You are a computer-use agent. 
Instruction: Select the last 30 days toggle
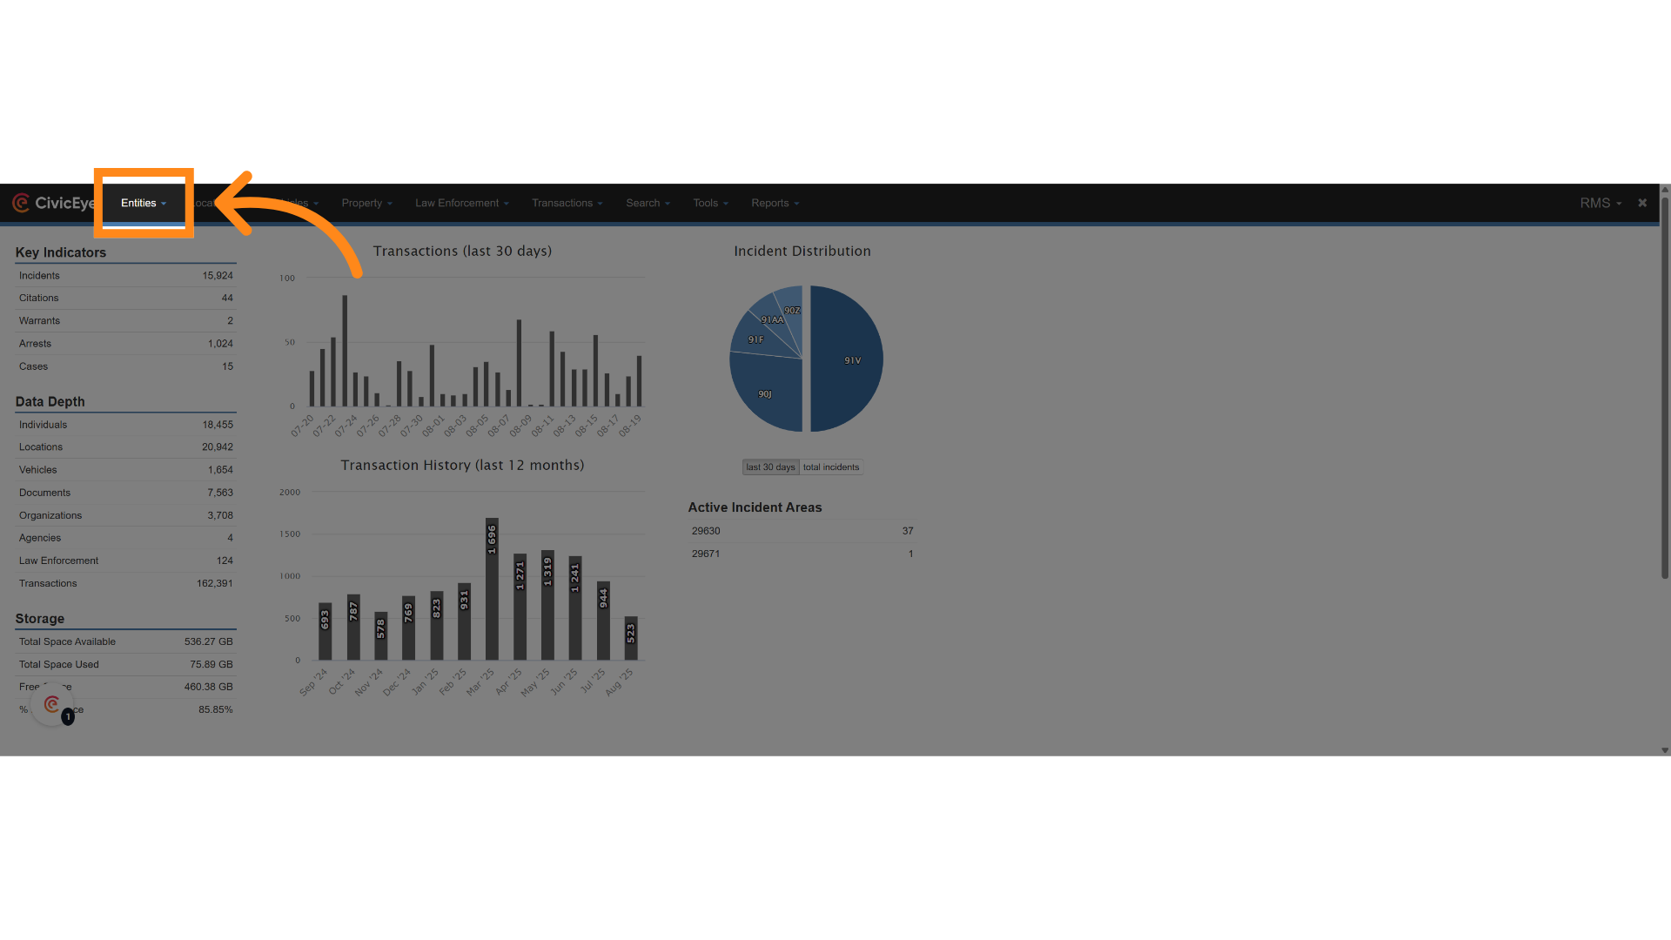pos(770,467)
